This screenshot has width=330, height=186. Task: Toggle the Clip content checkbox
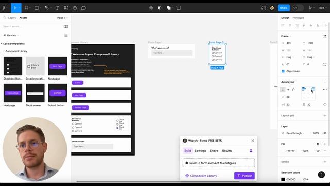(283, 71)
